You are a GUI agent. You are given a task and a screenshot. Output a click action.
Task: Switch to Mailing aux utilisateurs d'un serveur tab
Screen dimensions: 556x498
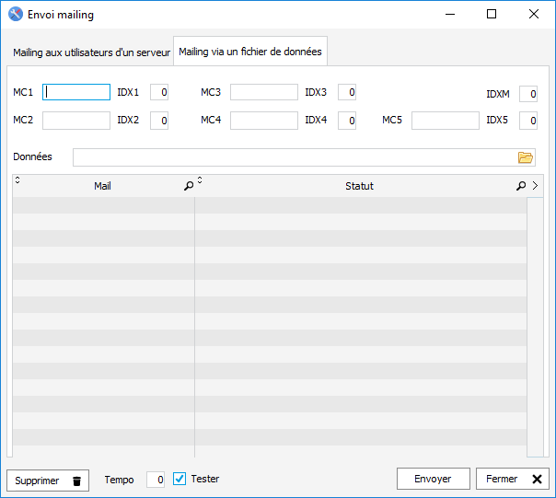(x=91, y=52)
